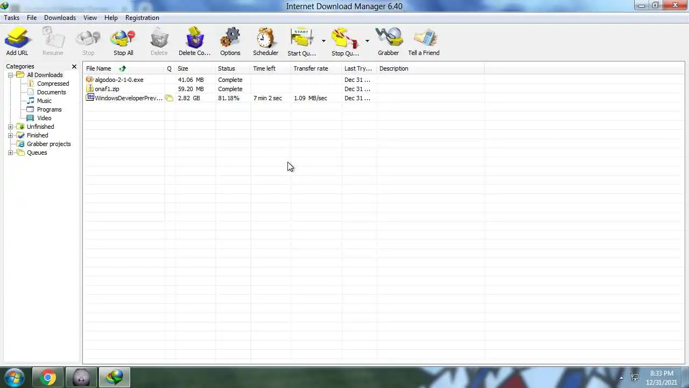The height and width of the screenshot is (388, 689).
Task: Open the Windows Start button
Action: [x=13, y=377]
